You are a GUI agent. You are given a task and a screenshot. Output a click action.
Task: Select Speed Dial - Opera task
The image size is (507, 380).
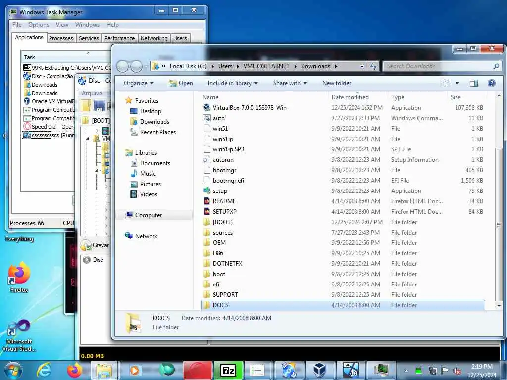[49, 127]
